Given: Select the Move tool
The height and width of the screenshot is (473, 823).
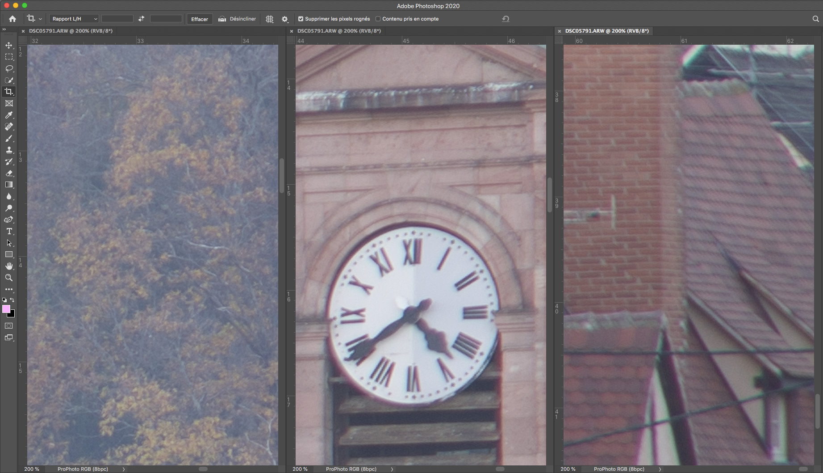Looking at the screenshot, I should click(9, 46).
